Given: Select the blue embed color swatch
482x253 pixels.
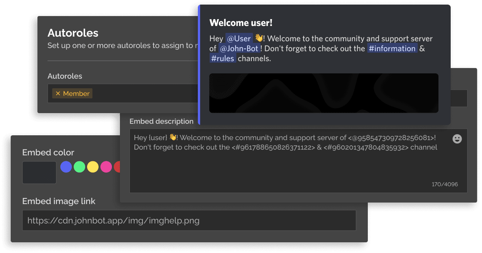Looking at the screenshot, I should [66, 167].
